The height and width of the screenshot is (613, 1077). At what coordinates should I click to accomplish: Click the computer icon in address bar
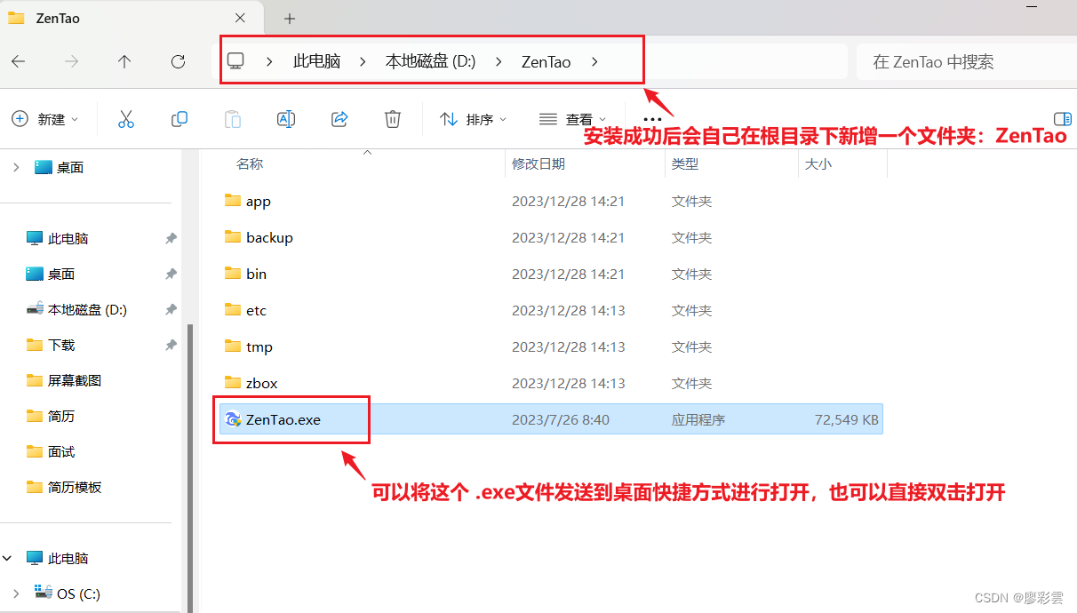[235, 60]
